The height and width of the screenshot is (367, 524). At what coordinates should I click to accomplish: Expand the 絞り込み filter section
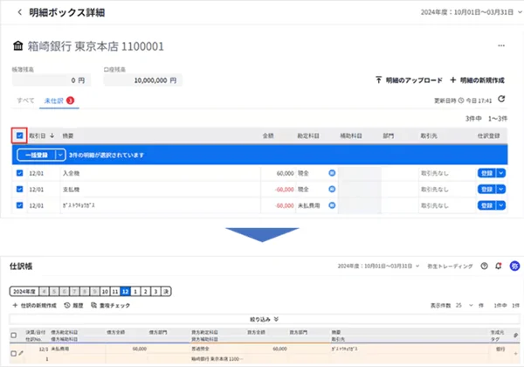264,320
